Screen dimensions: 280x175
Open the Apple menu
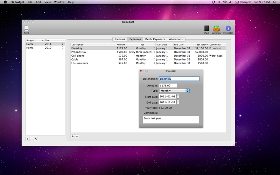point(5,2)
